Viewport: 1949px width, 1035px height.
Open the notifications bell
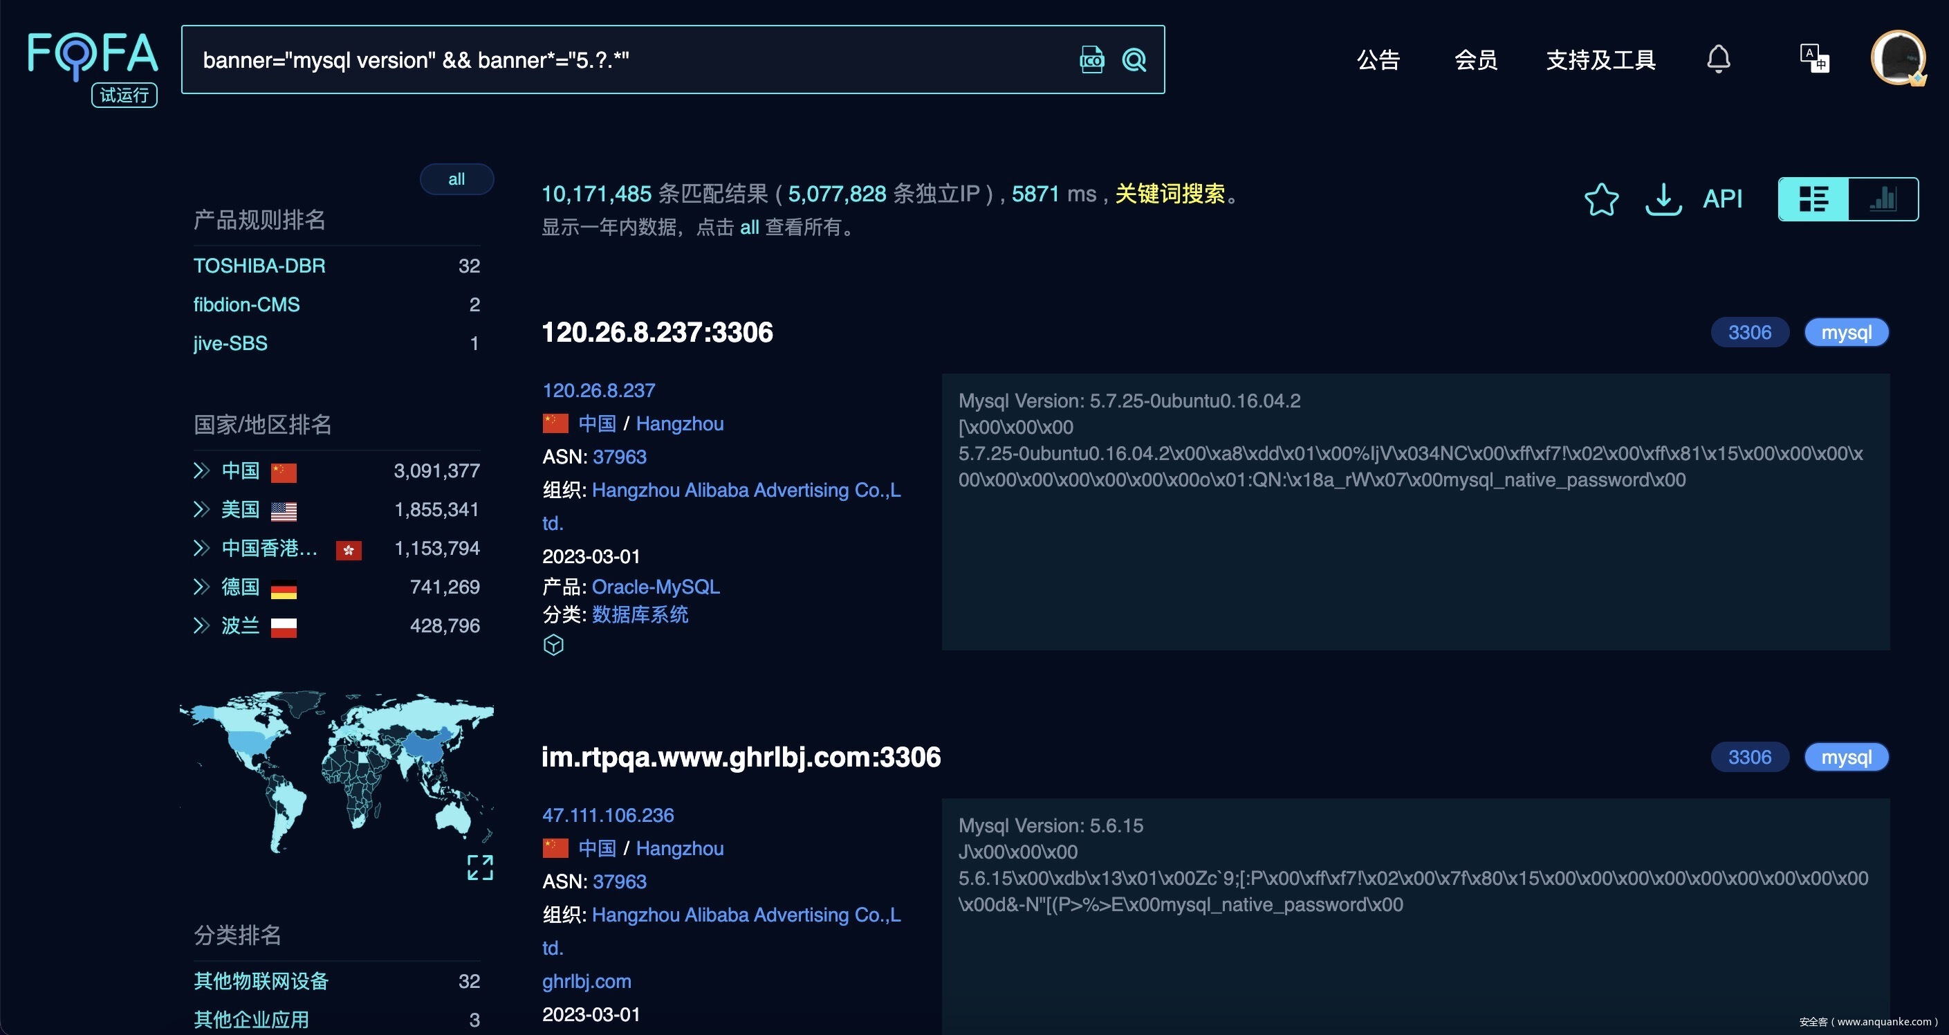coord(1718,59)
